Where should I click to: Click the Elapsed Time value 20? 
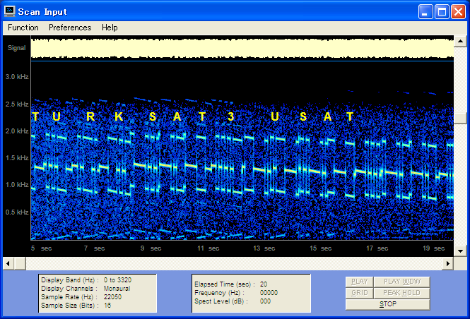[264, 284]
